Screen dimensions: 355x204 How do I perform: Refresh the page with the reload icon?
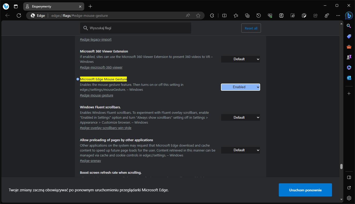tap(19, 16)
